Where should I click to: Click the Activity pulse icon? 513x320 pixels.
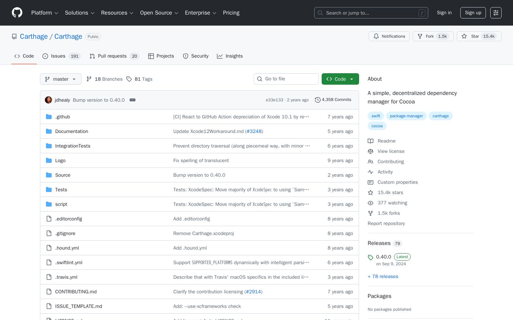coord(370,172)
